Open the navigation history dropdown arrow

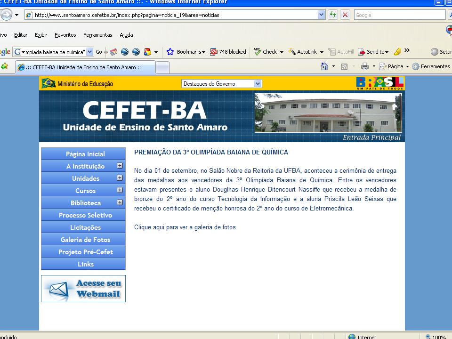click(17, 15)
